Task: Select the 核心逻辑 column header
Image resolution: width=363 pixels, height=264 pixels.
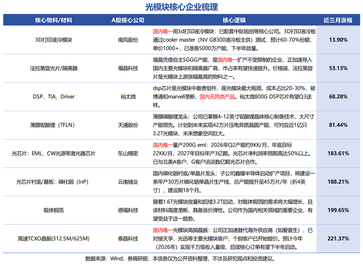Action: (x=234, y=20)
